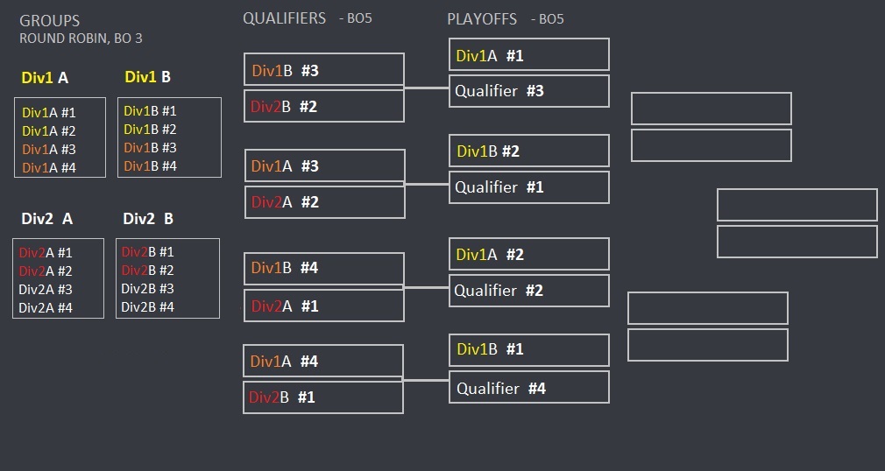Click the GROUPS section heading
Screen dimensions: 885x471
[49, 20]
